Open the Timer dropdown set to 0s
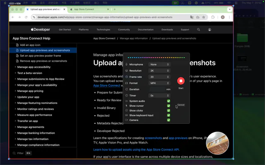Viewport: 265px width, 165px height. coord(159,96)
